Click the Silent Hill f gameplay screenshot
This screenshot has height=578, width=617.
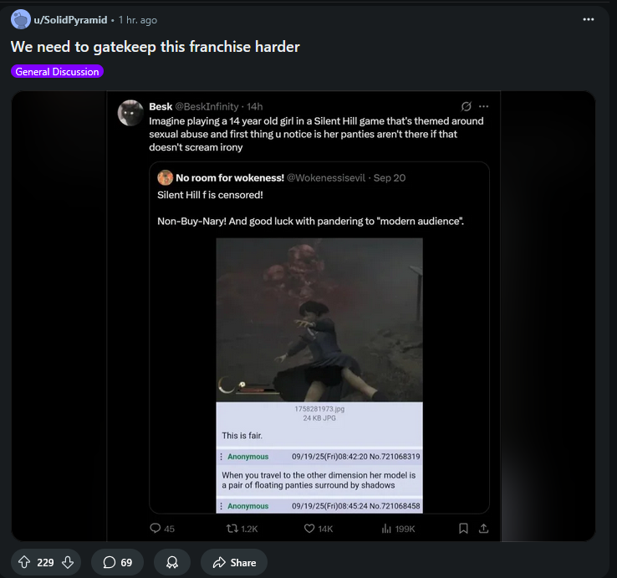pos(319,320)
